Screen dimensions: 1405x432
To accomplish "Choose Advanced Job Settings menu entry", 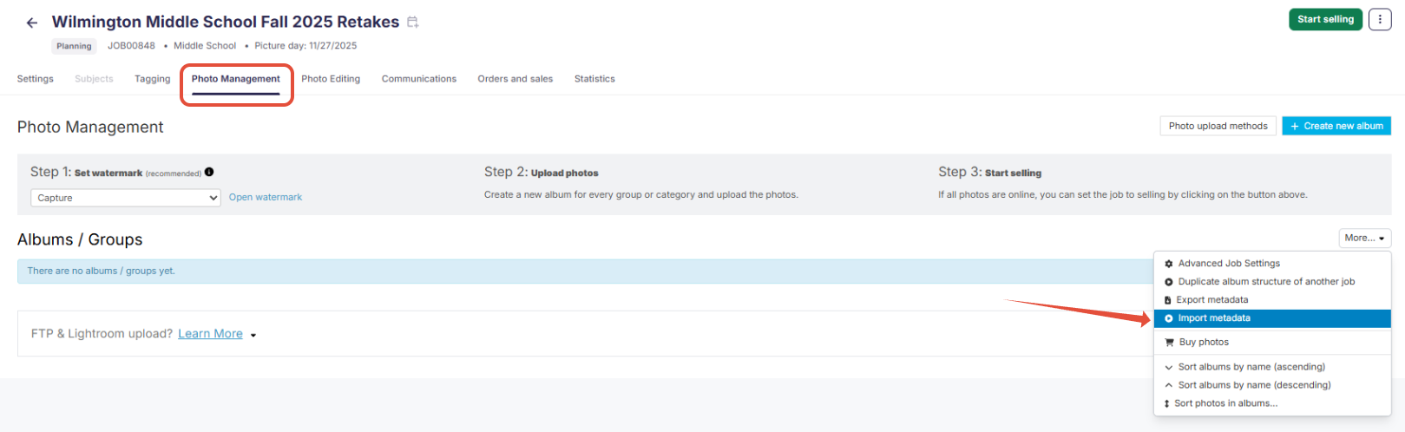I will (1272, 264).
